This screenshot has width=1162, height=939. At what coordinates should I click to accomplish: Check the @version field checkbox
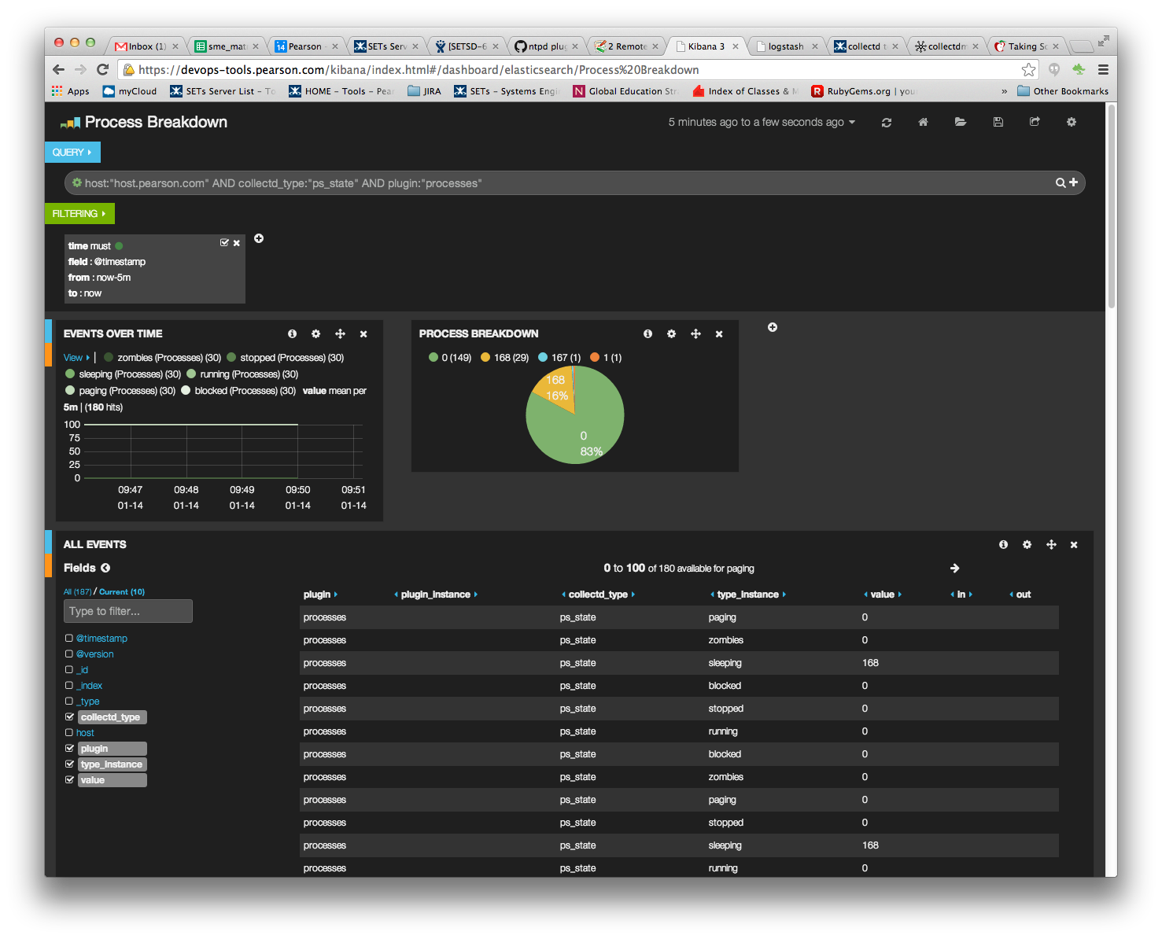pos(69,654)
